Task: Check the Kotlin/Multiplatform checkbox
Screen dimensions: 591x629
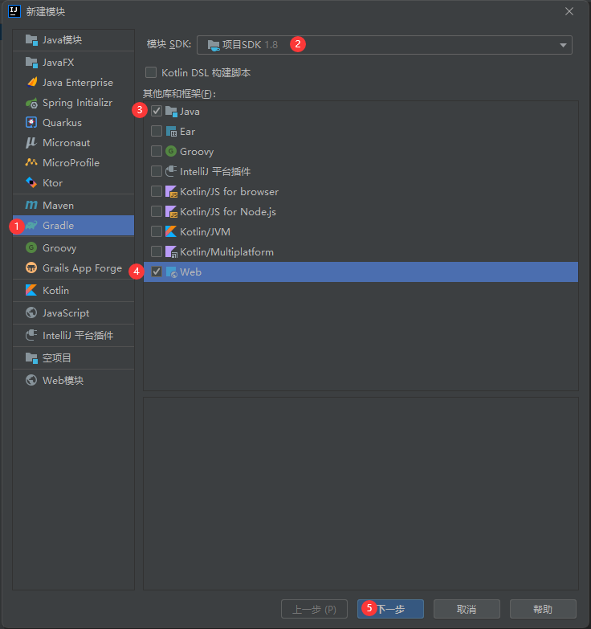Action: (x=157, y=251)
